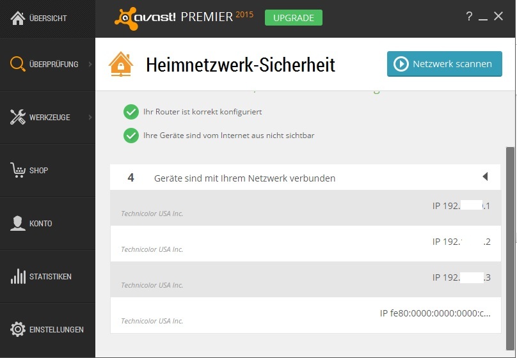Click the wrench tools icon for Werkzeuge
517x358 pixels.
point(17,117)
